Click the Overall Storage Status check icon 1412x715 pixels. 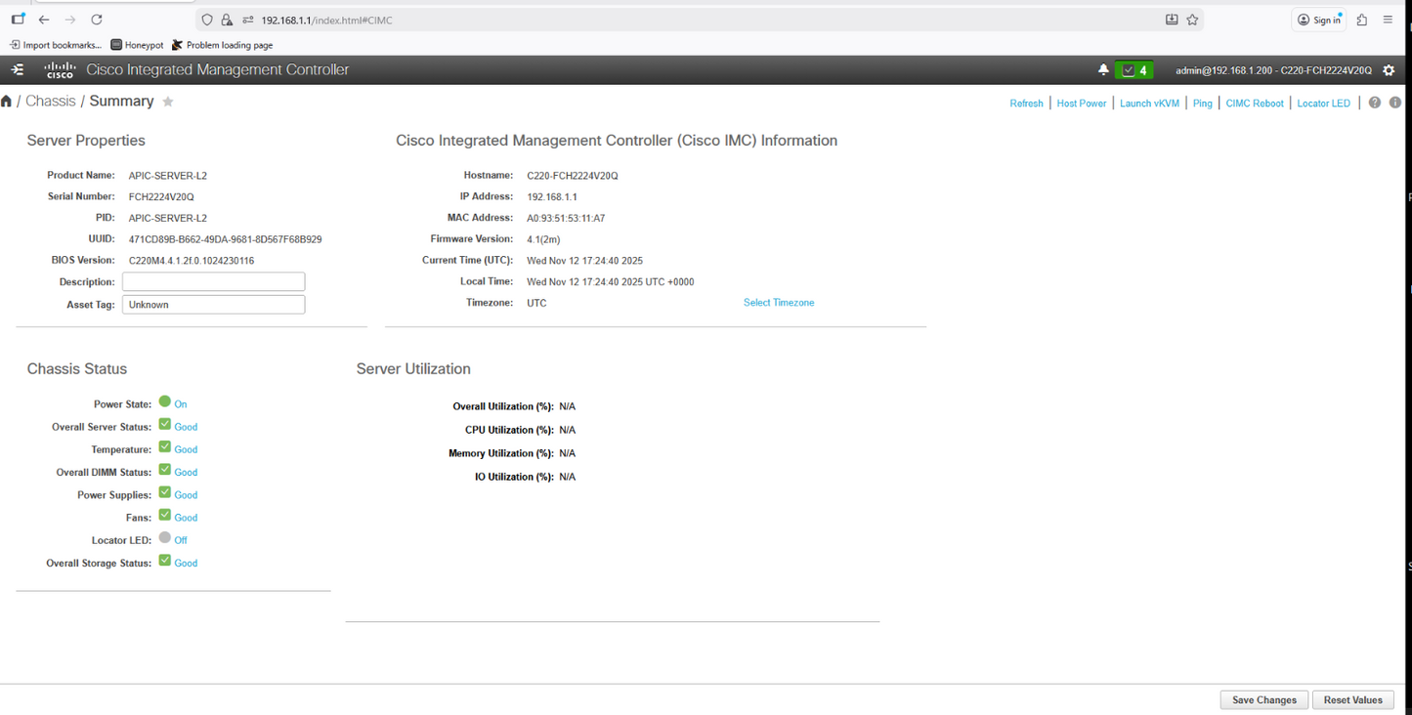pos(165,561)
